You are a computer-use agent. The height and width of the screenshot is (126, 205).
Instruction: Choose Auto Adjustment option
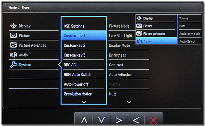pyautogui.click(x=122, y=75)
